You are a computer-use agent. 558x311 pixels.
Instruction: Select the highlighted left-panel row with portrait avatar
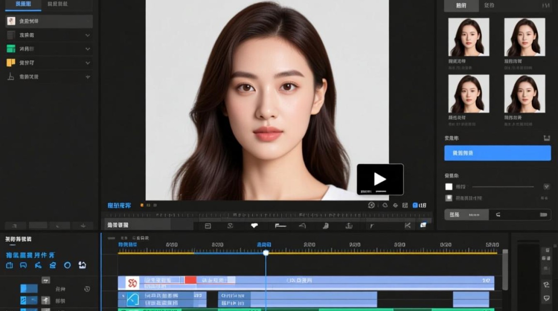pos(49,21)
